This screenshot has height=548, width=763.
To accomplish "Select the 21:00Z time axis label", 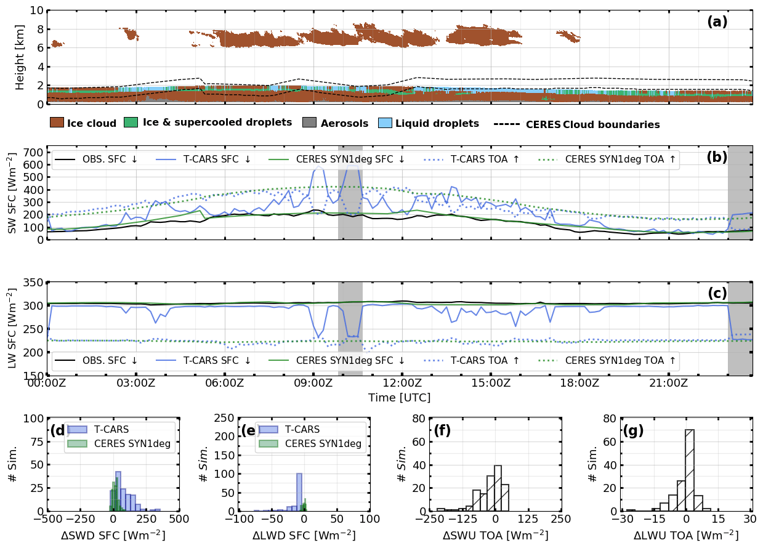I will (x=668, y=384).
